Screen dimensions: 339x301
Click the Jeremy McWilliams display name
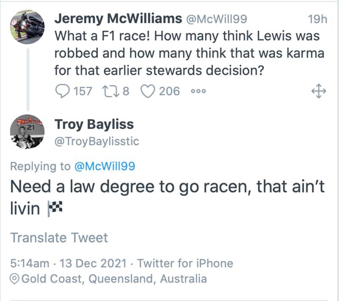pos(116,19)
